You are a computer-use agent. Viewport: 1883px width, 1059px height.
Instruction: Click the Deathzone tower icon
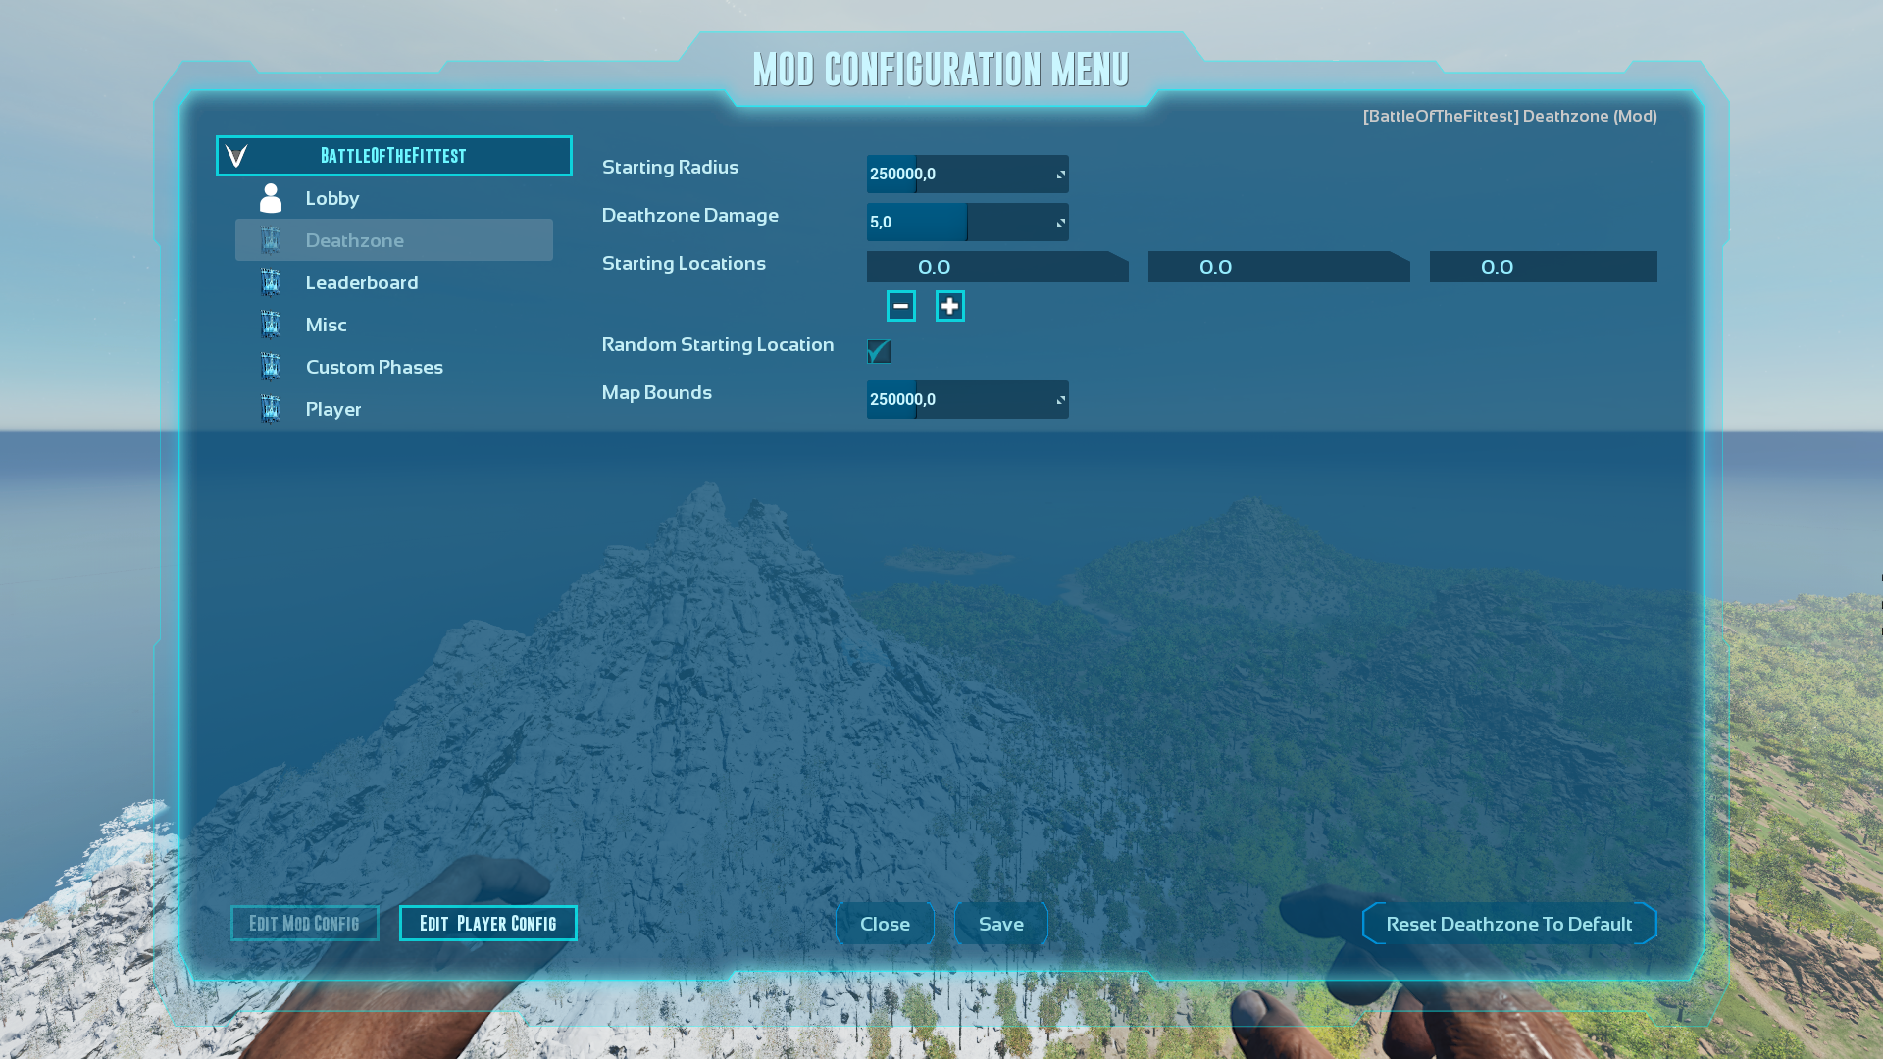click(271, 240)
